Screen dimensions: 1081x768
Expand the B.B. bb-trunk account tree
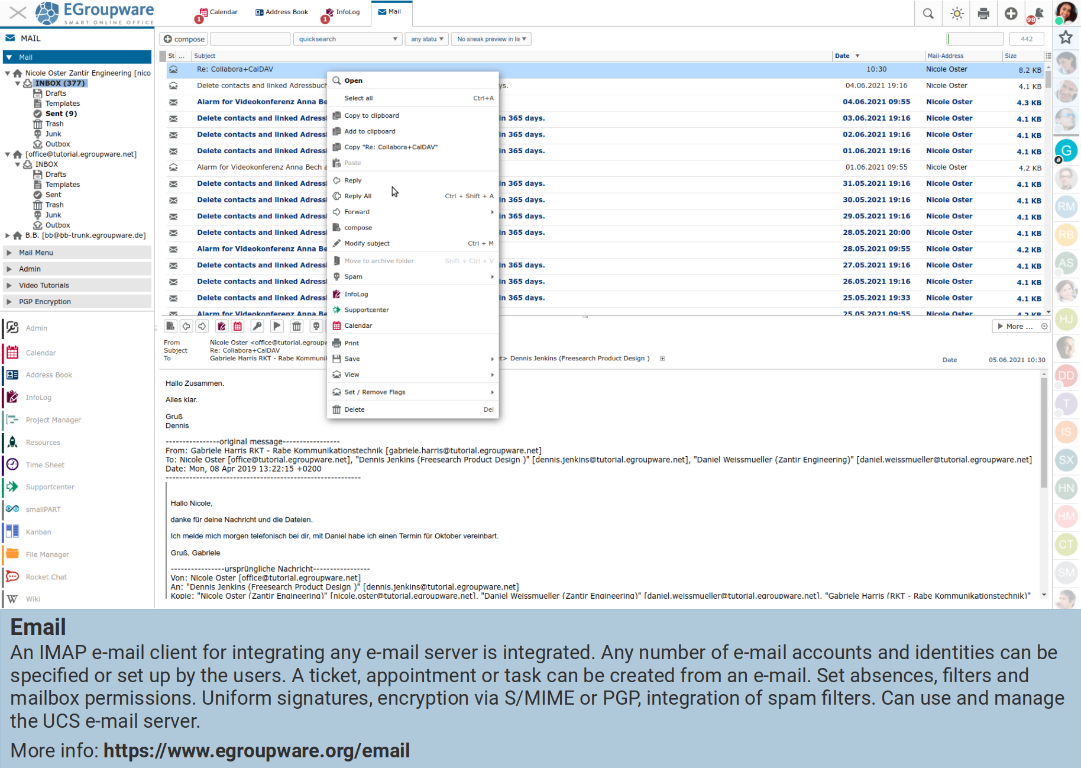(x=8, y=235)
